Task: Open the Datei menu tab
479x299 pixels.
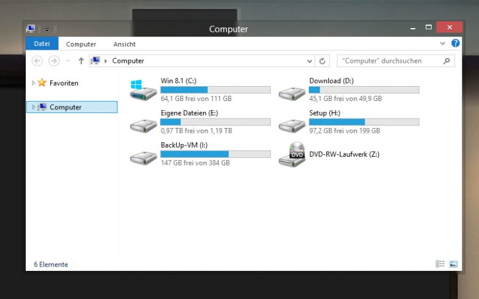Action: (x=42, y=44)
